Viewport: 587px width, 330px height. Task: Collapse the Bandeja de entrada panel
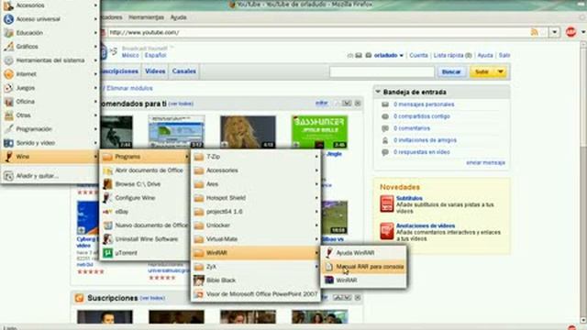coord(378,92)
